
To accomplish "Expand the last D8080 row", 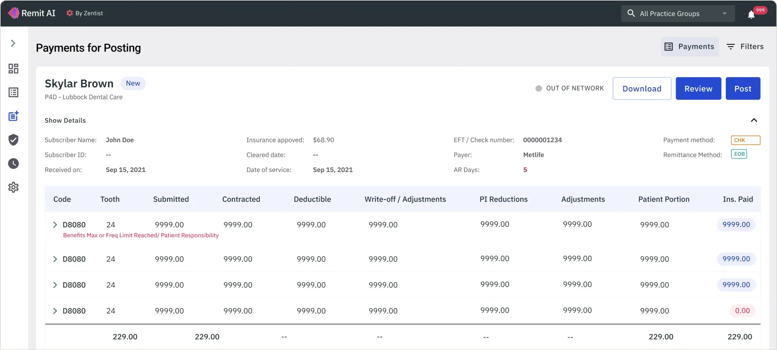I will pos(55,311).
